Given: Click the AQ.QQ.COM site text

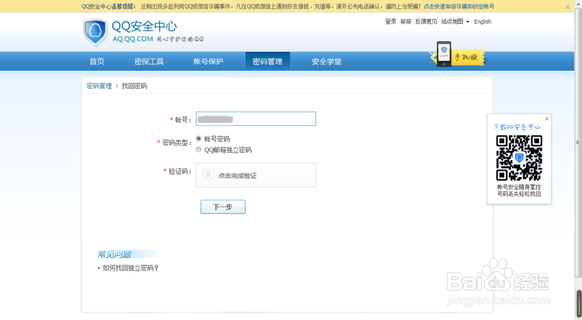Looking at the screenshot, I should (x=133, y=39).
